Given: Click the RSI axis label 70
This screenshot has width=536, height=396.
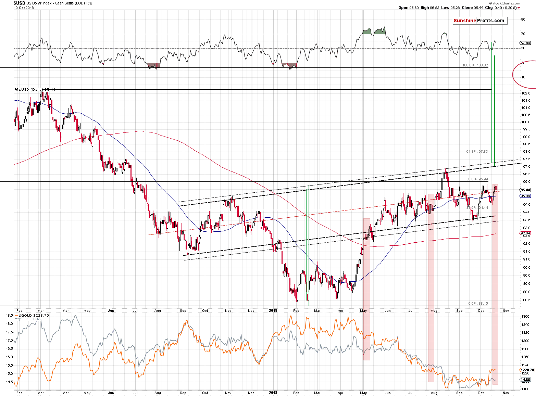Looking at the screenshot, I should click(523, 34).
